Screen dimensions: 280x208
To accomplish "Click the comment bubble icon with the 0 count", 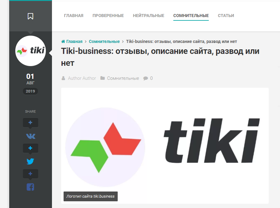I will tap(146, 78).
